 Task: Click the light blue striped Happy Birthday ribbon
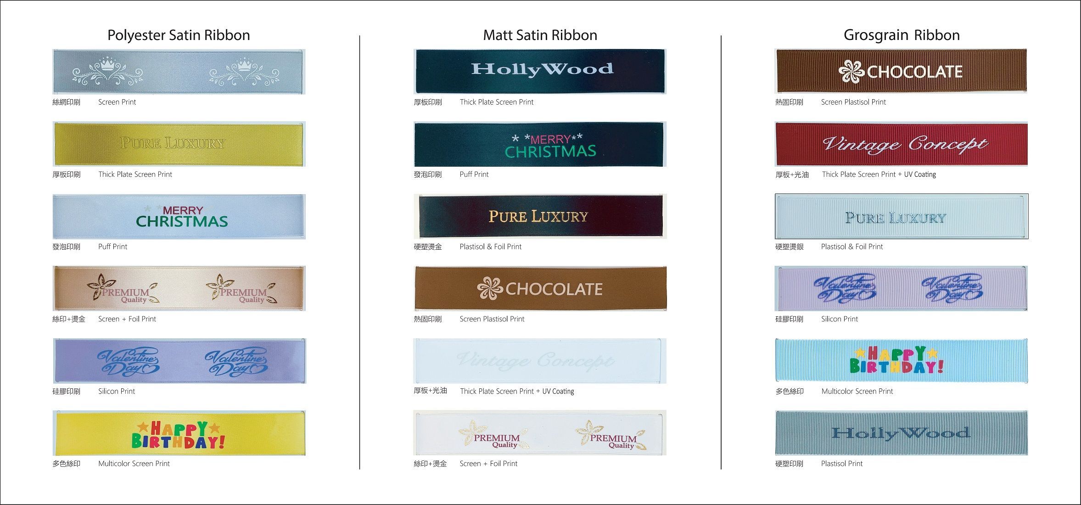902,361
